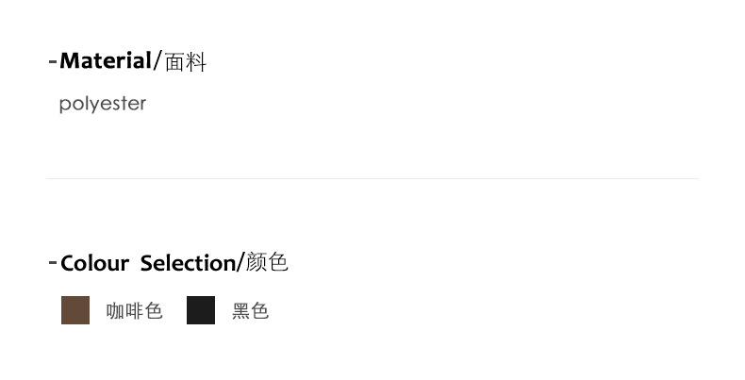The height and width of the screenshot is (380, 745).
Task: Select the 面料 heading text
Action: (x=186, y=63)
